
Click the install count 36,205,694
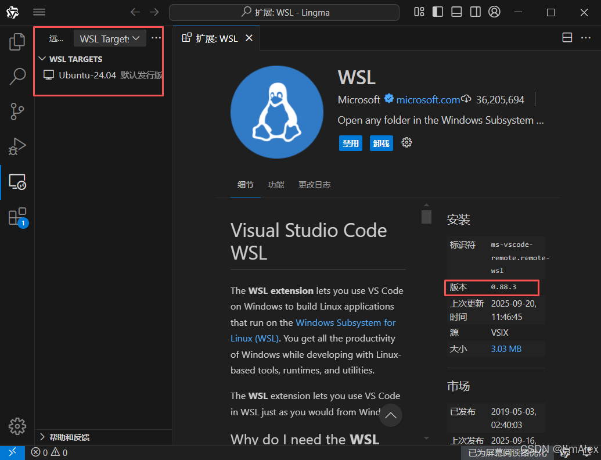pos(500,100)
